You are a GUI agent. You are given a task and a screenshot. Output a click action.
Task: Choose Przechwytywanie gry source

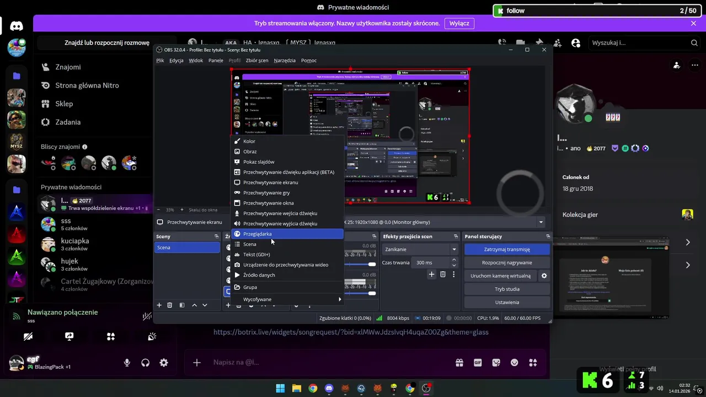pos(287,192)
